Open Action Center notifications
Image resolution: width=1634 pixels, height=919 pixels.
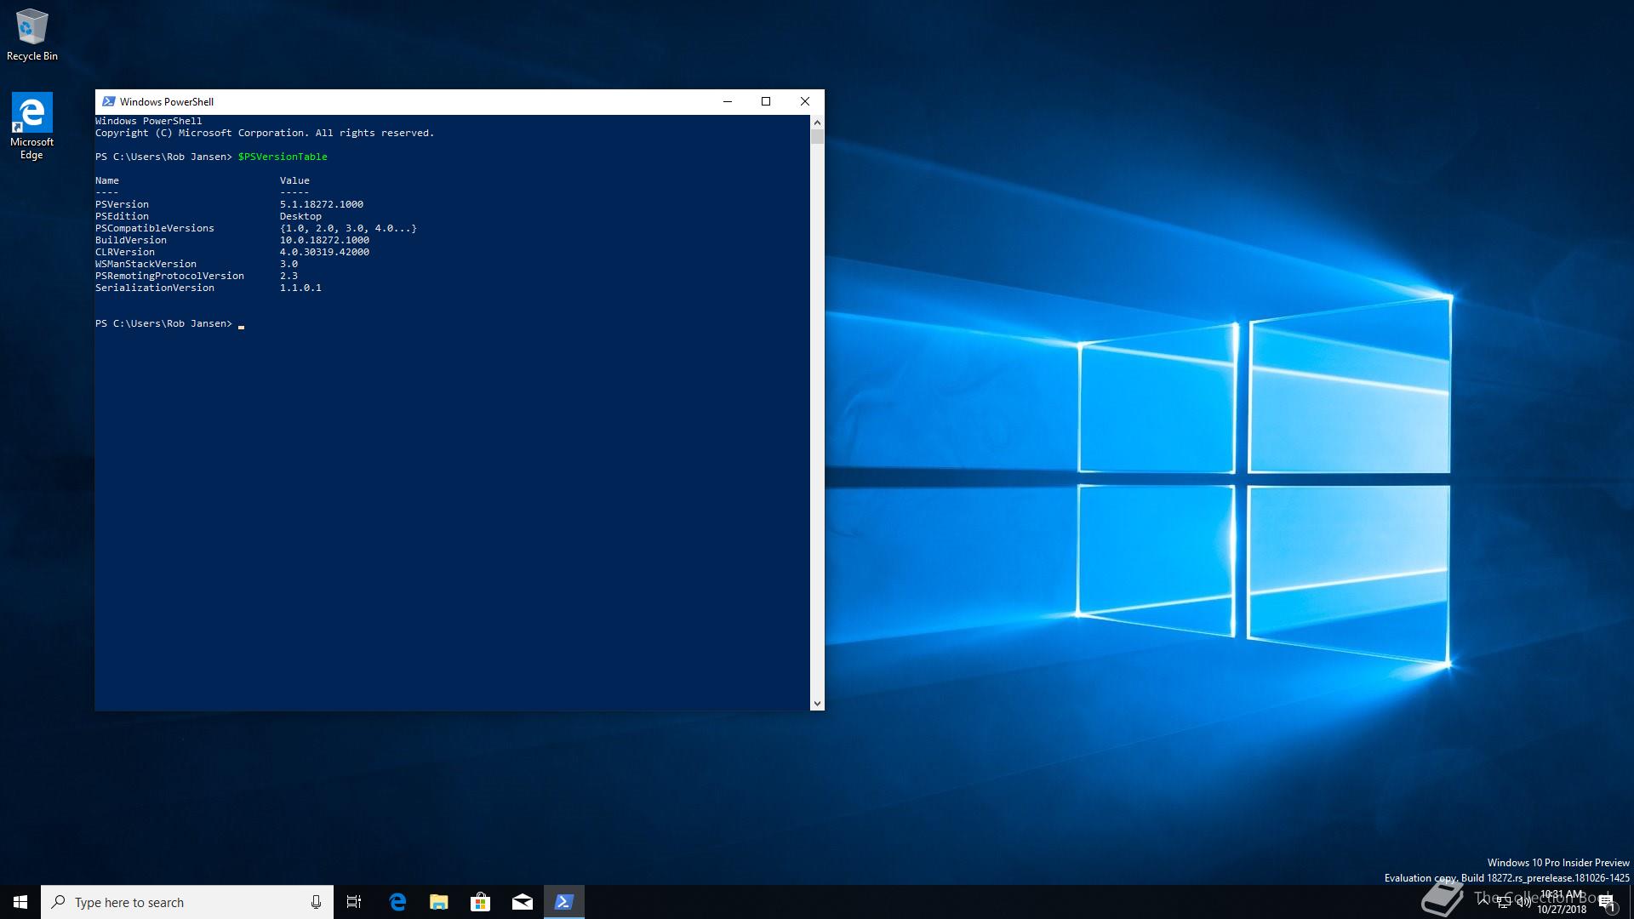pos(1607,902)
